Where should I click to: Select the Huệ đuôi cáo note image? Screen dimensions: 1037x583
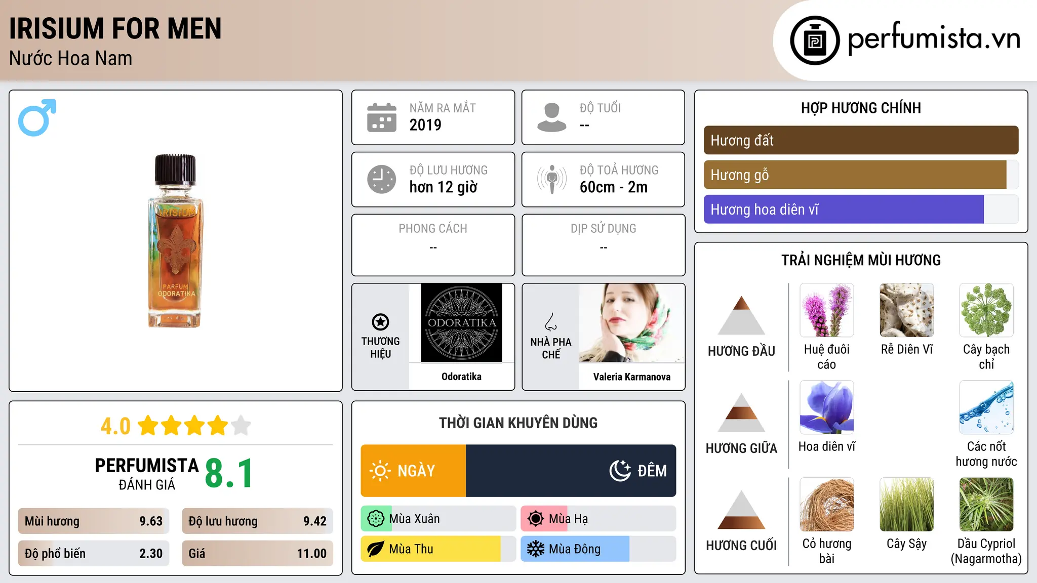827,310
